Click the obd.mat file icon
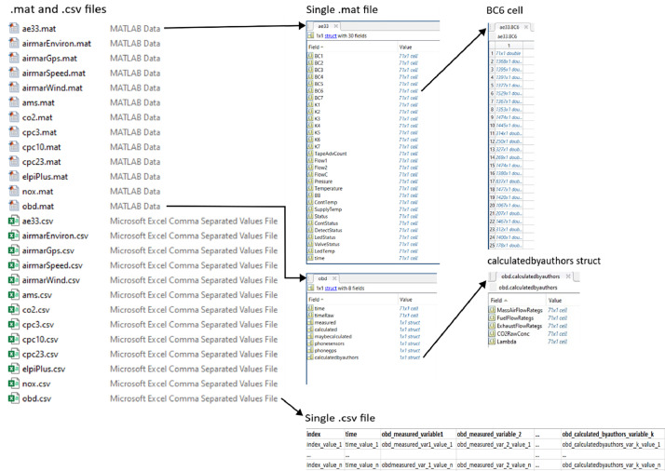This screenshot has height=471, width=665. point(14,206)
